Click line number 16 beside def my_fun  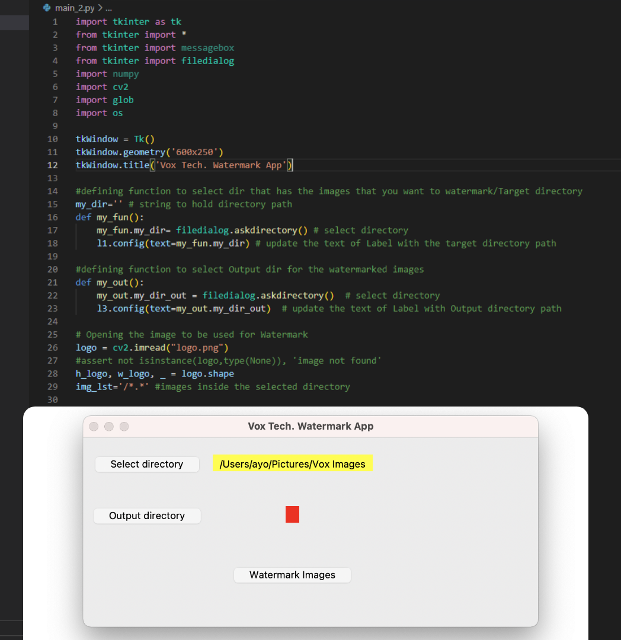[x=52, y=217]
